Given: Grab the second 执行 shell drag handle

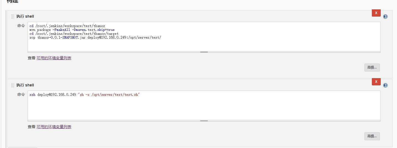Looking at the screenshot, I should point(13,85).
